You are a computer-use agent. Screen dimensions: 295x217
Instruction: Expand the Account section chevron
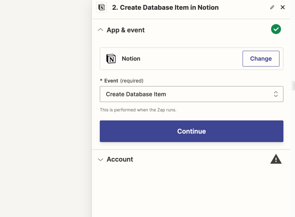point(101,160)
